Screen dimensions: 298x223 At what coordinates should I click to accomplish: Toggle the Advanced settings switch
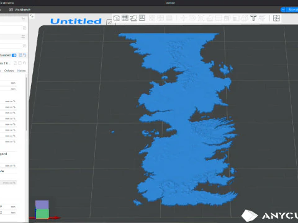tap(14, 55)
